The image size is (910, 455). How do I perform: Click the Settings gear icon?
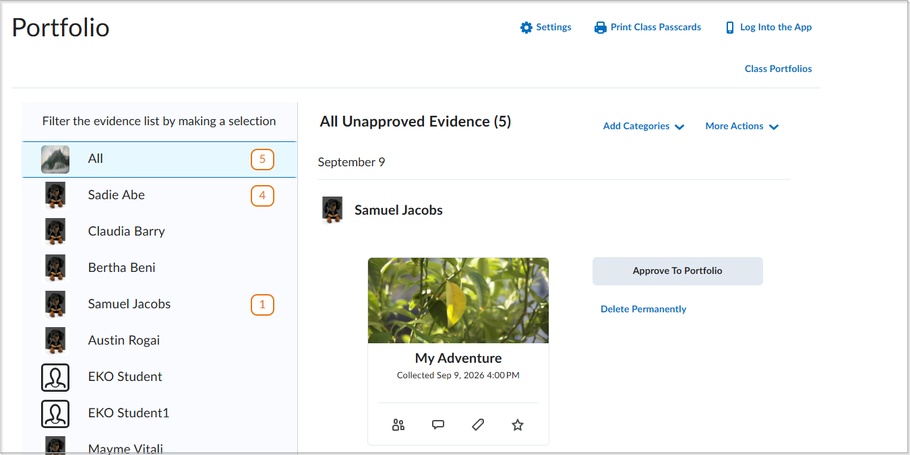coord(526,28)
